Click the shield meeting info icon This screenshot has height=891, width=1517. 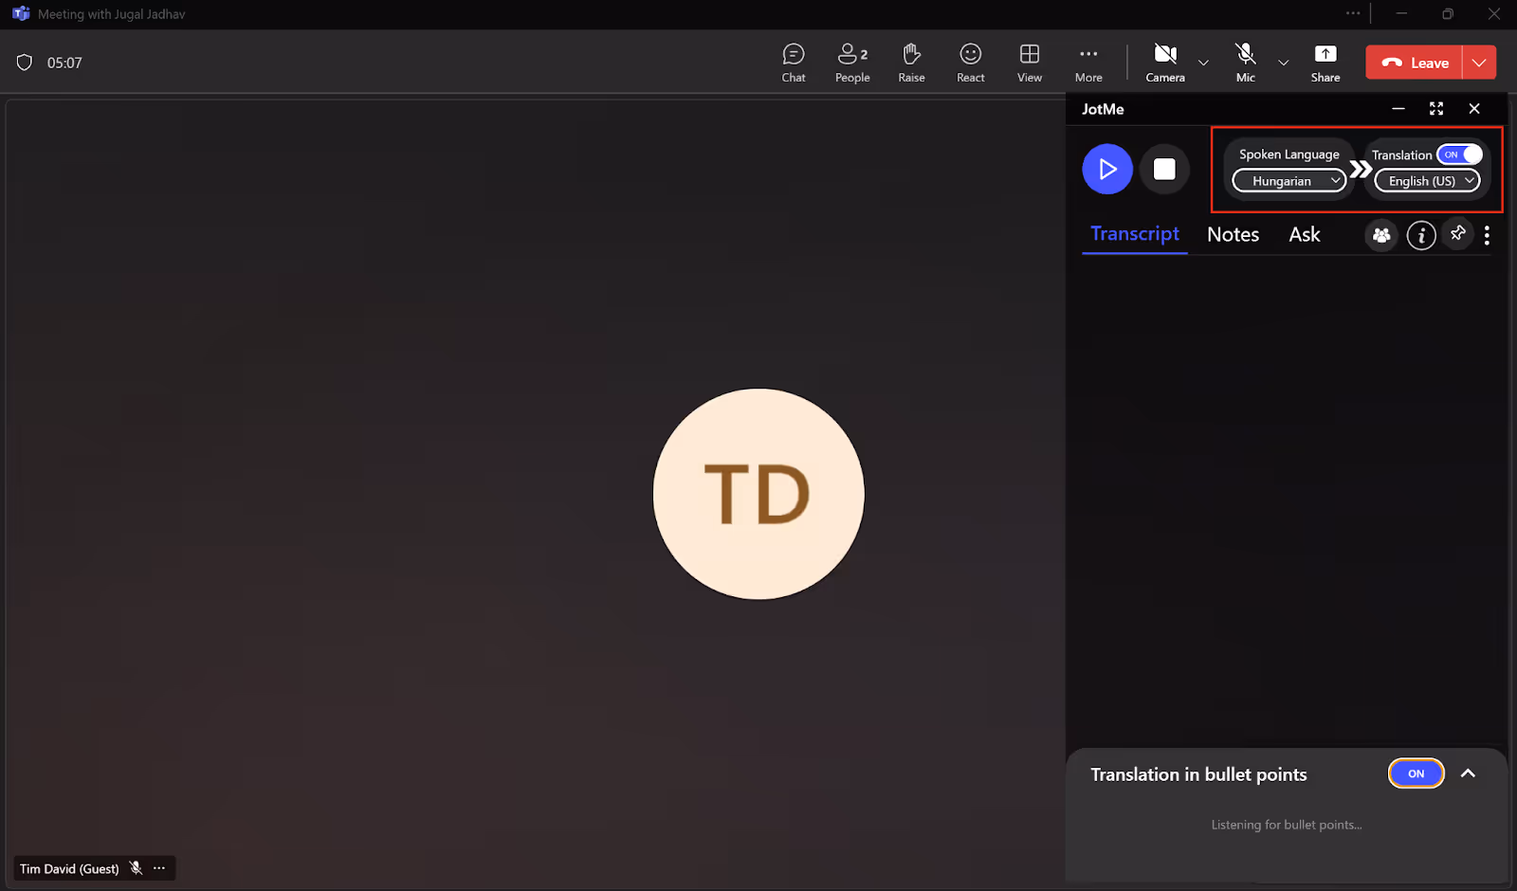[x=25, y=63]
